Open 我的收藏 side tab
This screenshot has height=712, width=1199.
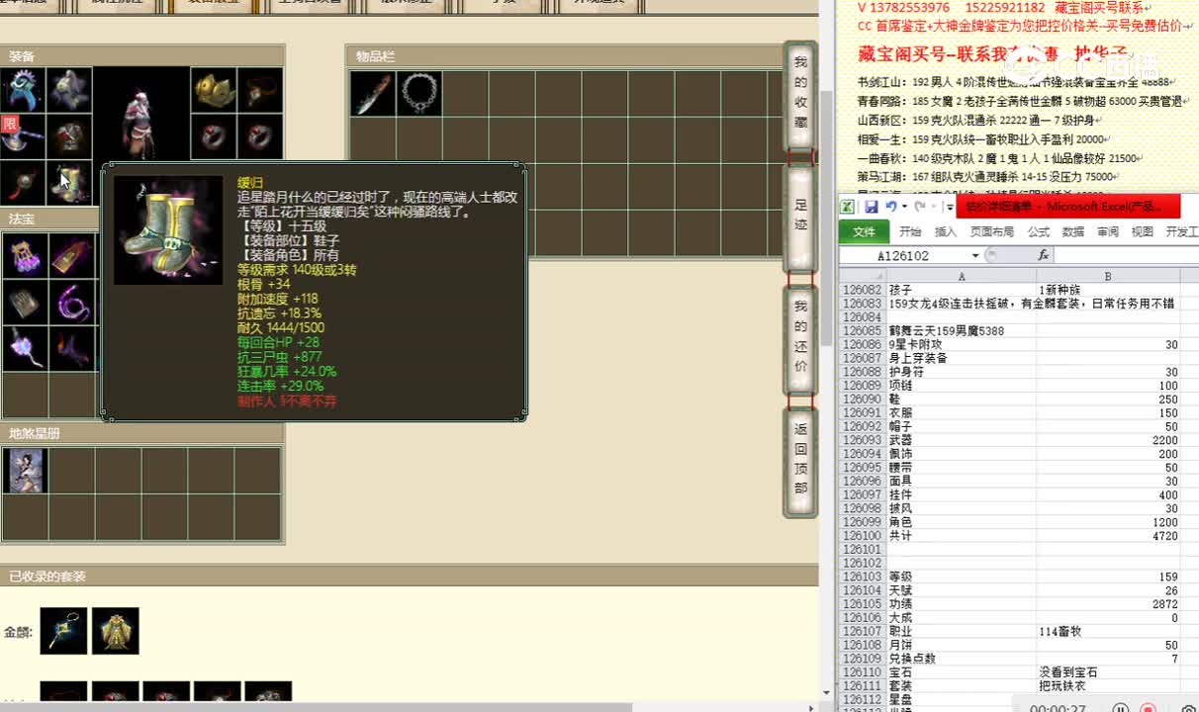coord(800,93)
